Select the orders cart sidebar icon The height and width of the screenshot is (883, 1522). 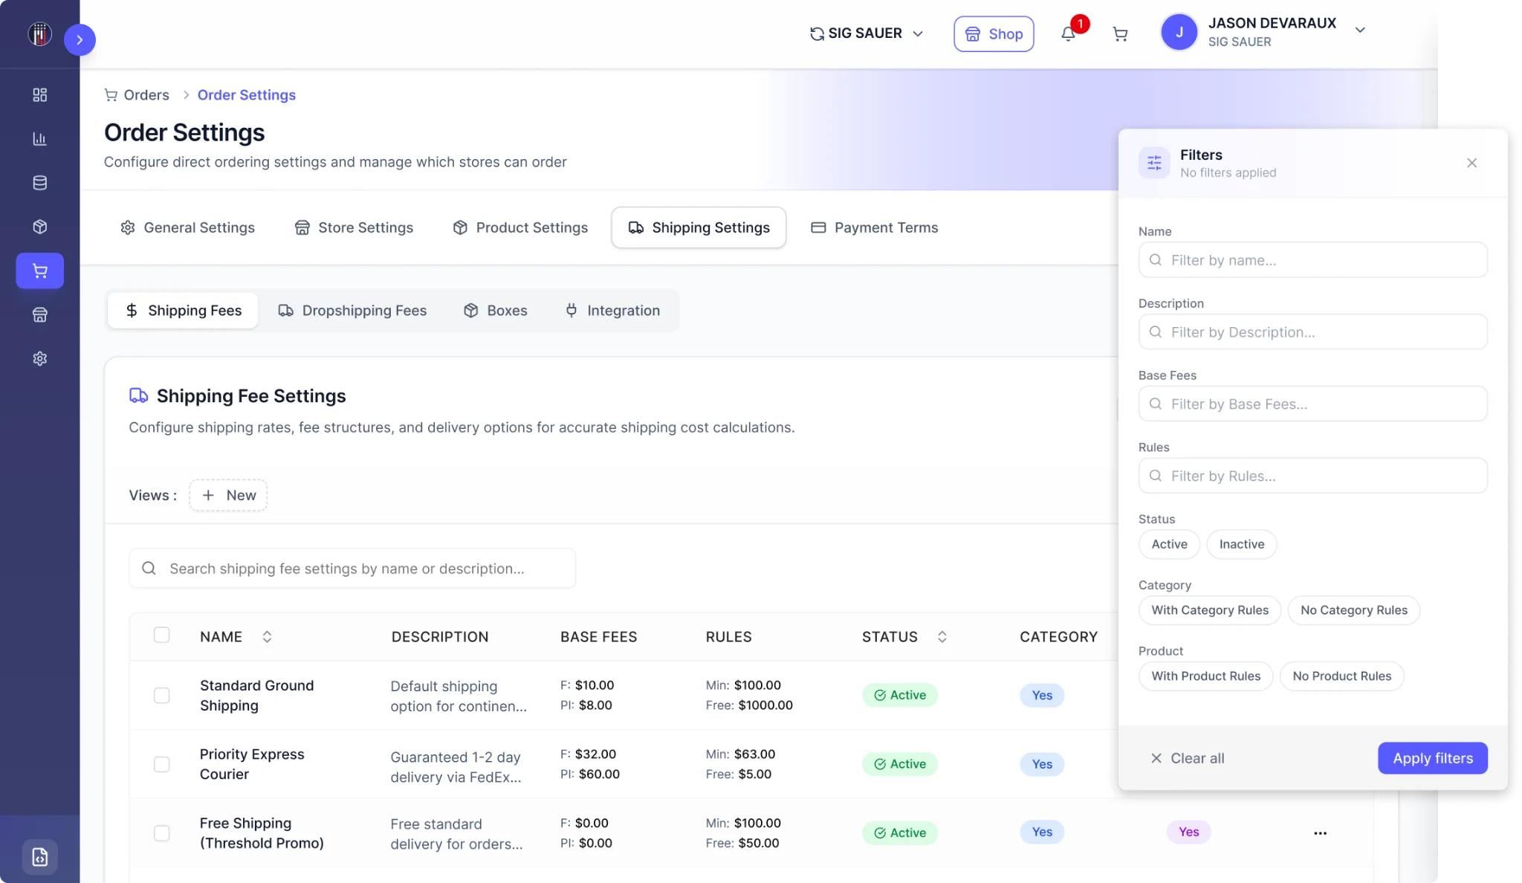pyautogui.click(x=40, y=271)
